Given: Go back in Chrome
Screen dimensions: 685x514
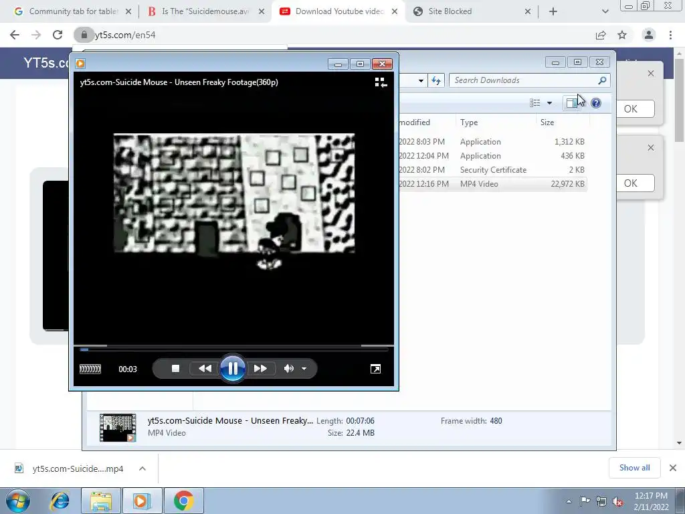Looking at the screenshot, I should pyautogui.click(x=15, y=35).
